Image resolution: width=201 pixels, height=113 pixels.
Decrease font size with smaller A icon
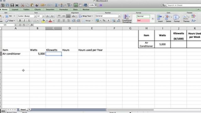coord(52,16)
